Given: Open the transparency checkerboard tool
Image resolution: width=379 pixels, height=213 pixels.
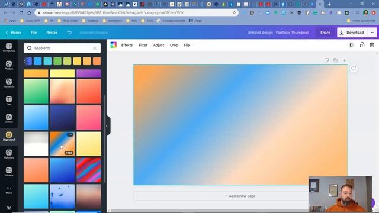Looking at the screenshot, I should point(352,45).
